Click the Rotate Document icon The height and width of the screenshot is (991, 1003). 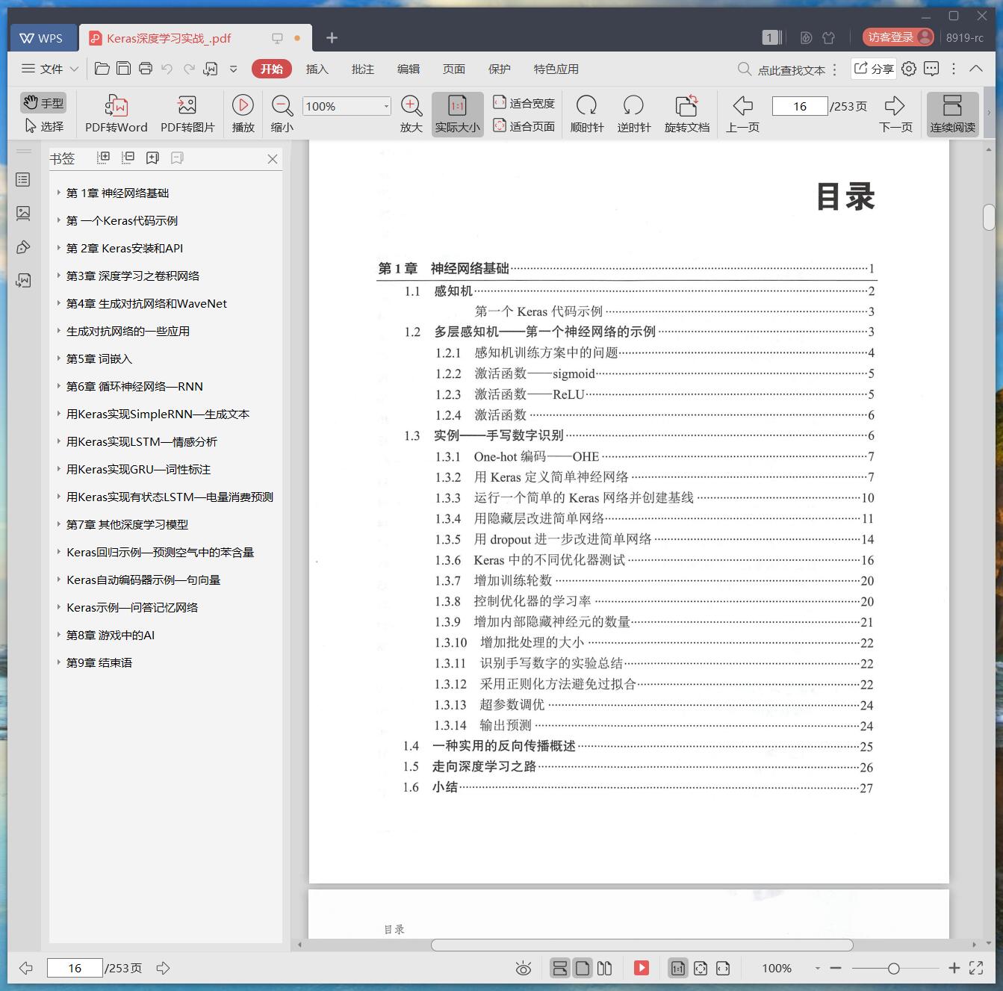point(686,105)
